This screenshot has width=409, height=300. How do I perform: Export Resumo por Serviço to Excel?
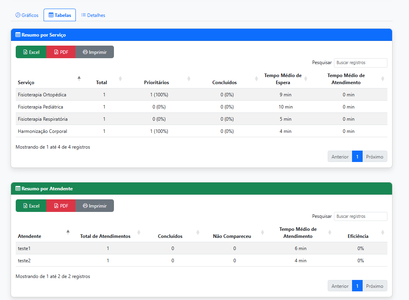(x=31, y=52)
